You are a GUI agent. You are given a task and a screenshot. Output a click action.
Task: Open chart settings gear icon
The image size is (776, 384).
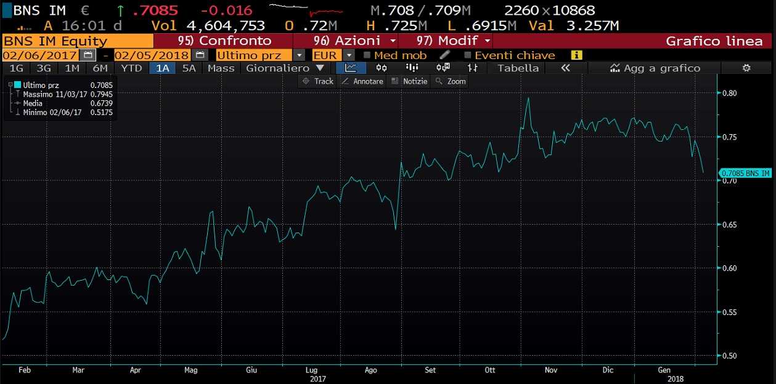(x=746, y=68)
